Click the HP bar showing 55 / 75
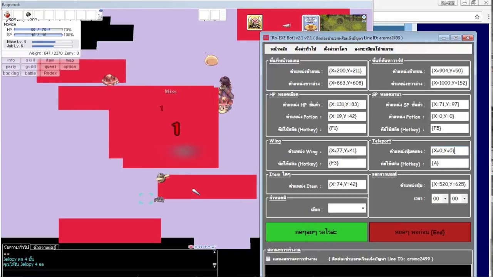Viewport: 493px width, 277px height. click(x=38, y=30)
